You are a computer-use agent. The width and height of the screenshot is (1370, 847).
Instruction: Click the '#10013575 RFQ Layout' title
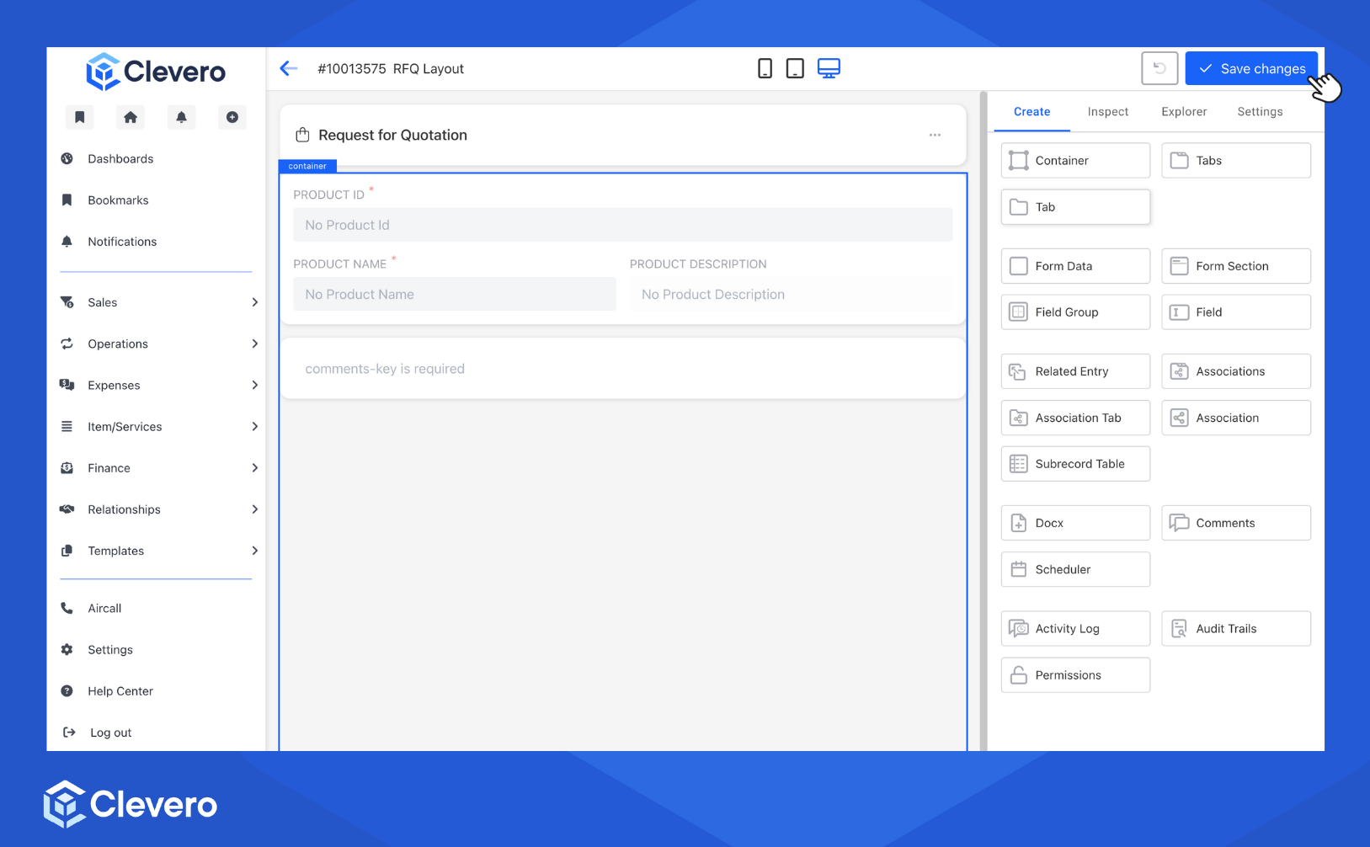point(391,69)
